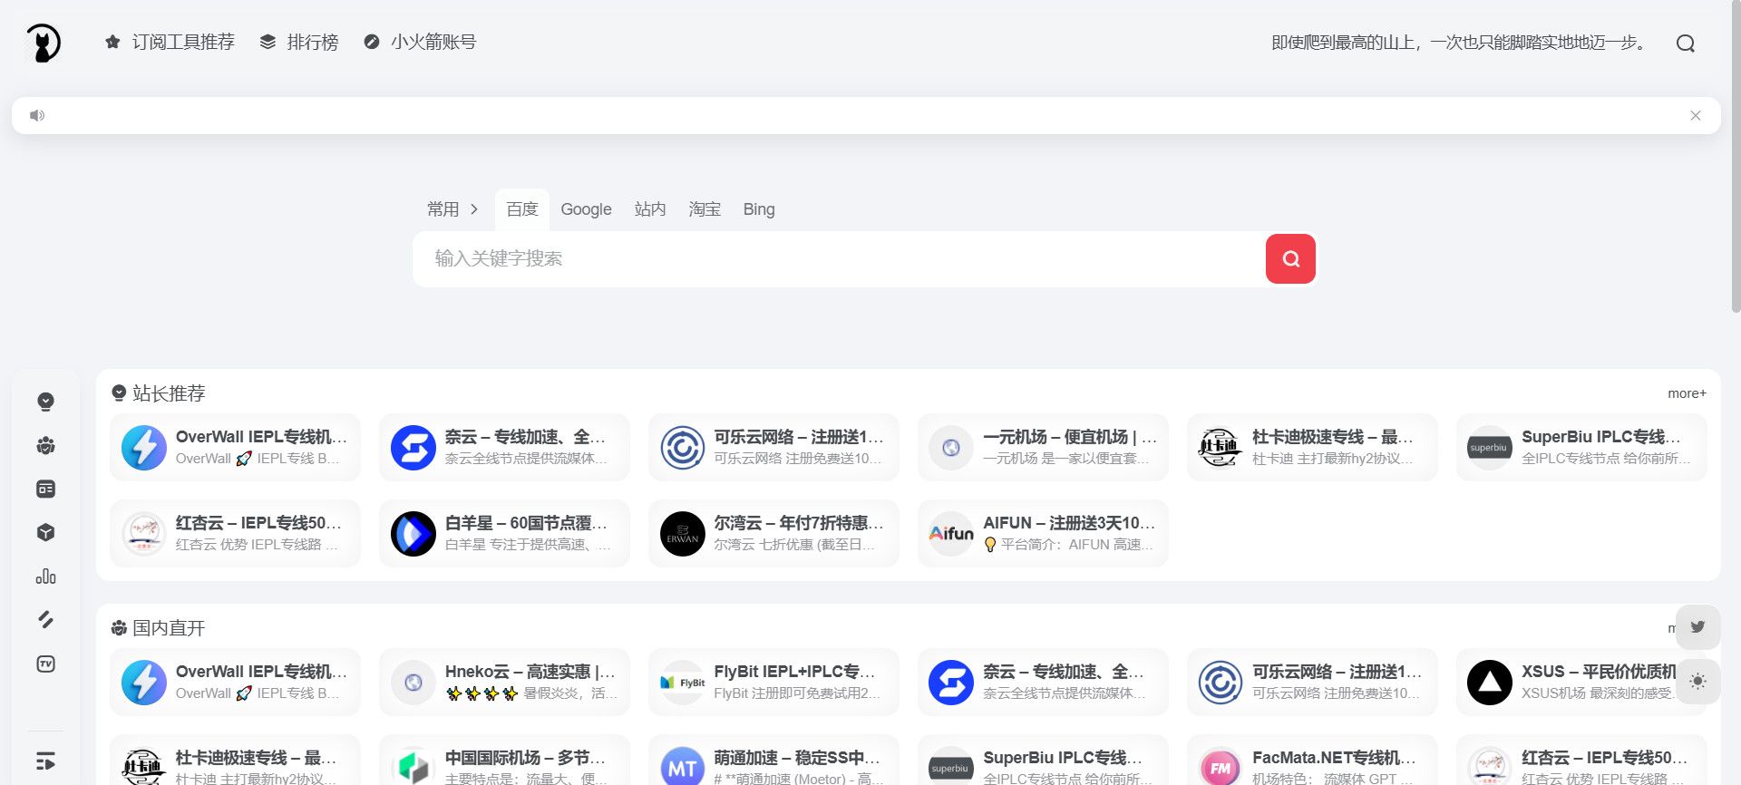Viewport: 1741px width, 785px height.
Task: Toggle the light/dark mode sun icon
Action: click(1697, 682)
